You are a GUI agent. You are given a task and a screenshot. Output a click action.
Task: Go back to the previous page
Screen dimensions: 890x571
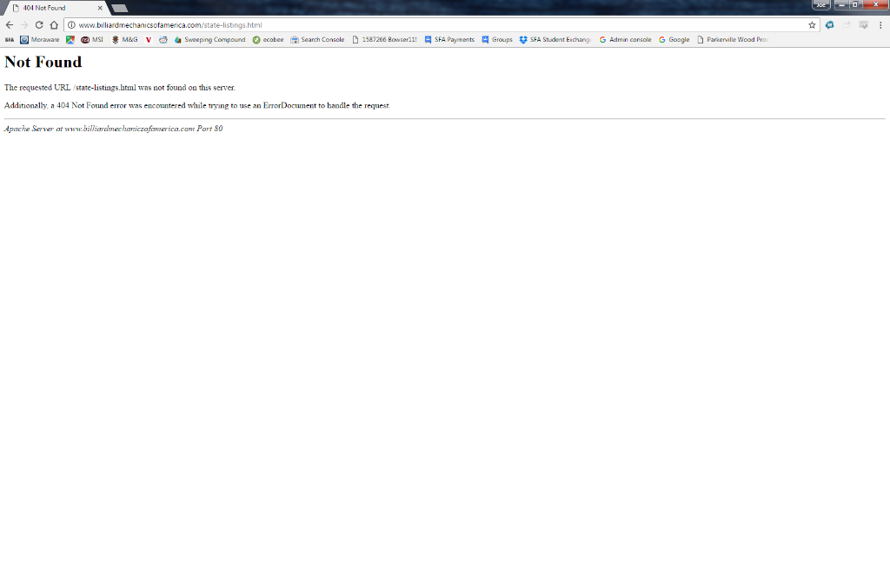(9, 25)
